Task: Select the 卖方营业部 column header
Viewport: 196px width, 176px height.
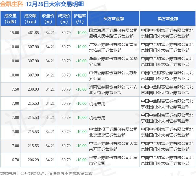Action: coord(168,19)
